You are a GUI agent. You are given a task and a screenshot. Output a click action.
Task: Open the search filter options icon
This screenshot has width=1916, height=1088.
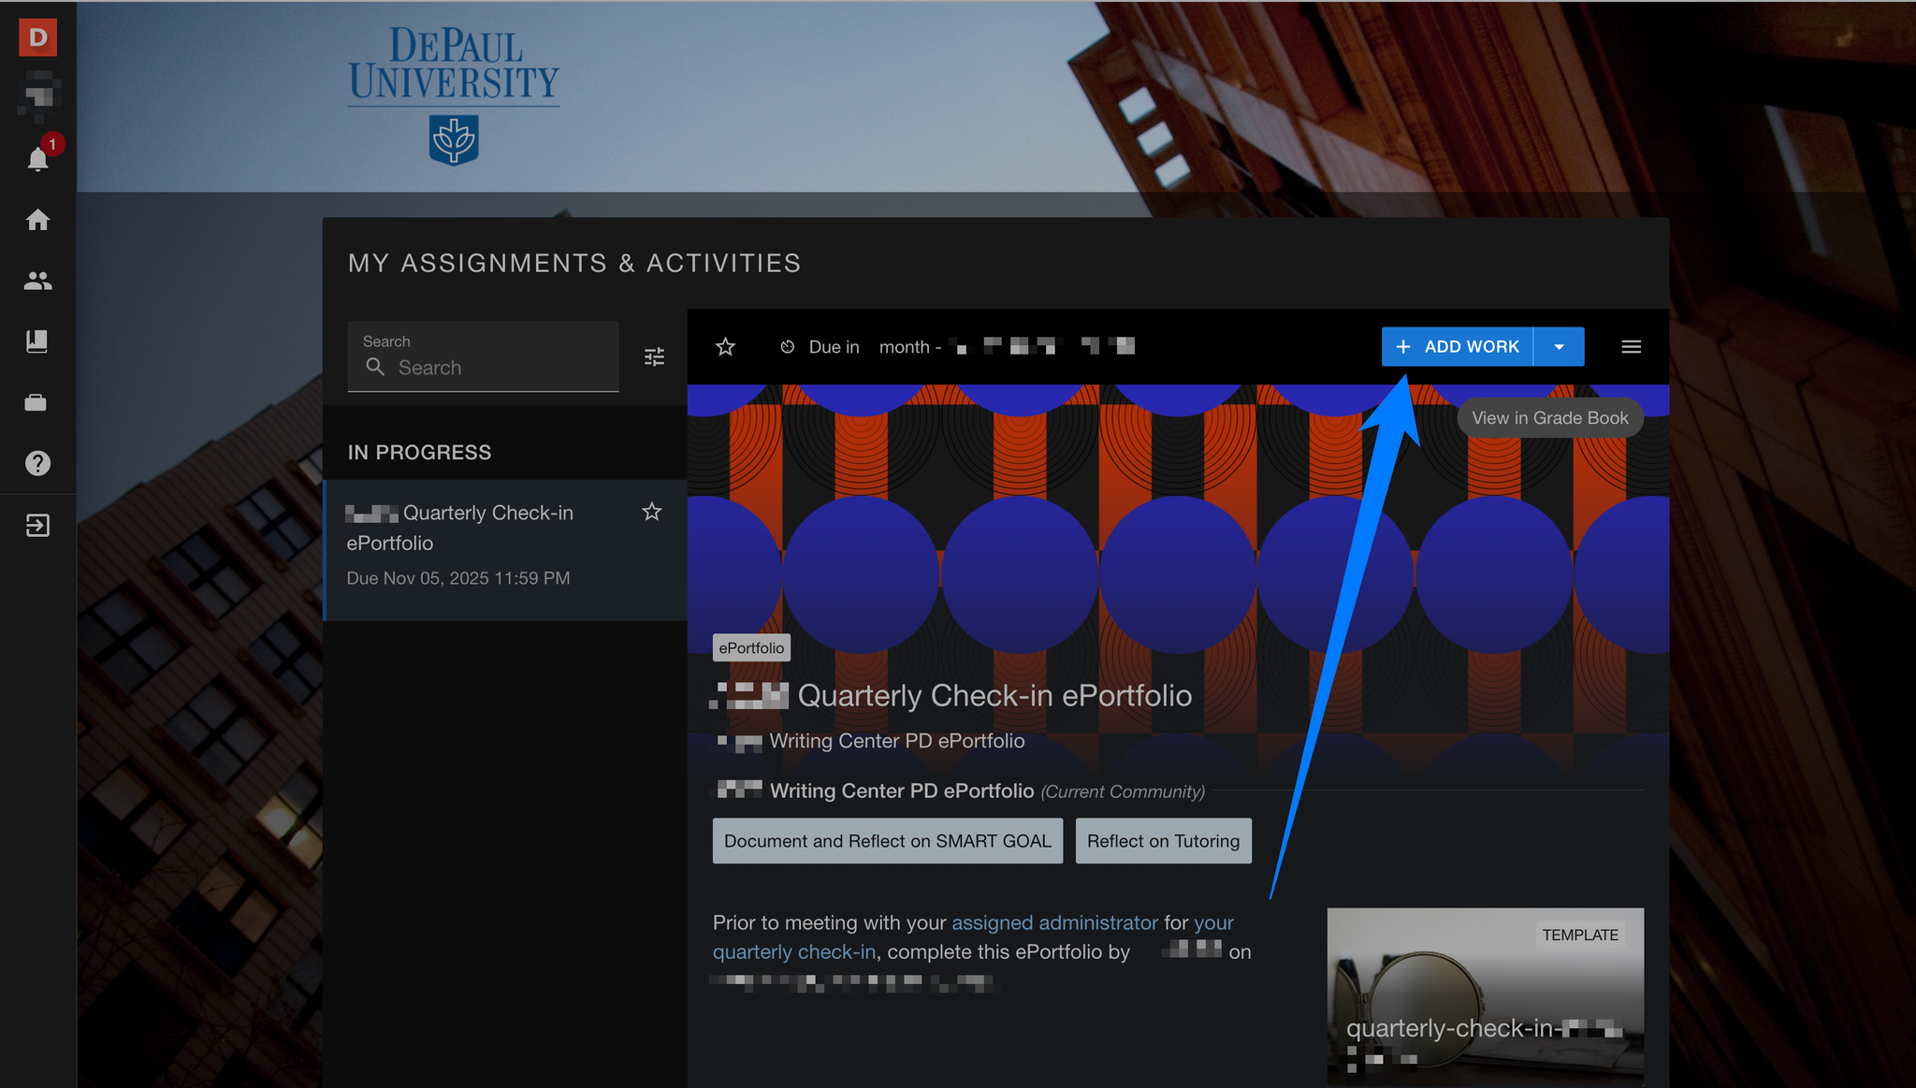[x=655, y=356]
